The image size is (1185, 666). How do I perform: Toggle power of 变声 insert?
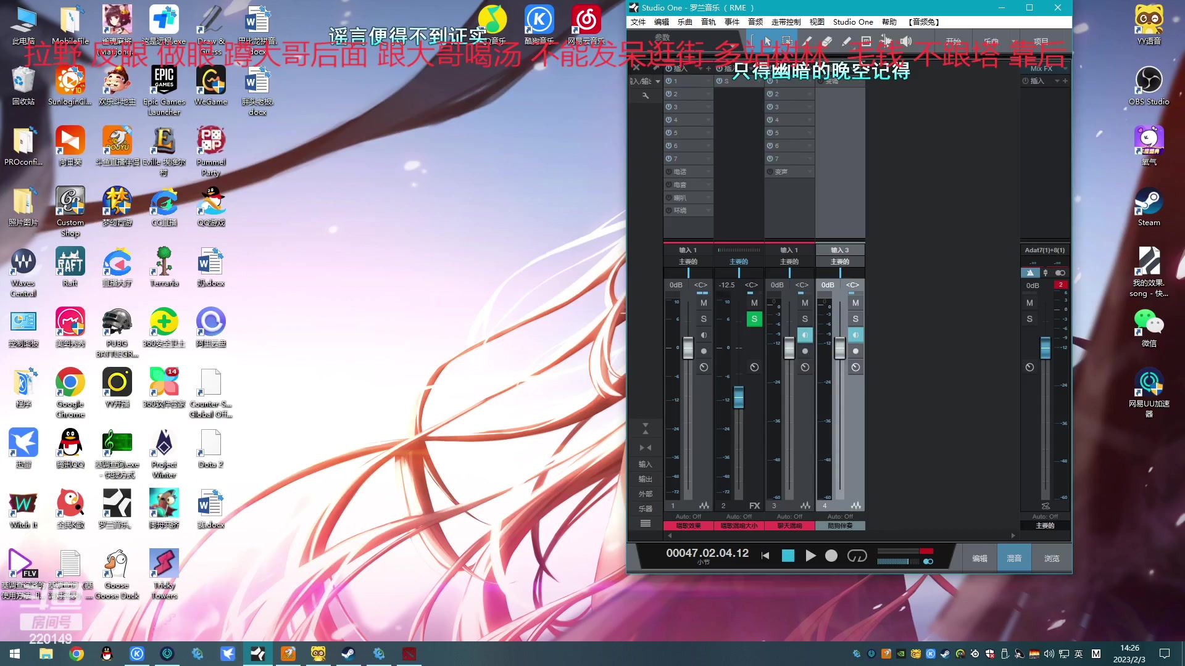tap(770, 171)
